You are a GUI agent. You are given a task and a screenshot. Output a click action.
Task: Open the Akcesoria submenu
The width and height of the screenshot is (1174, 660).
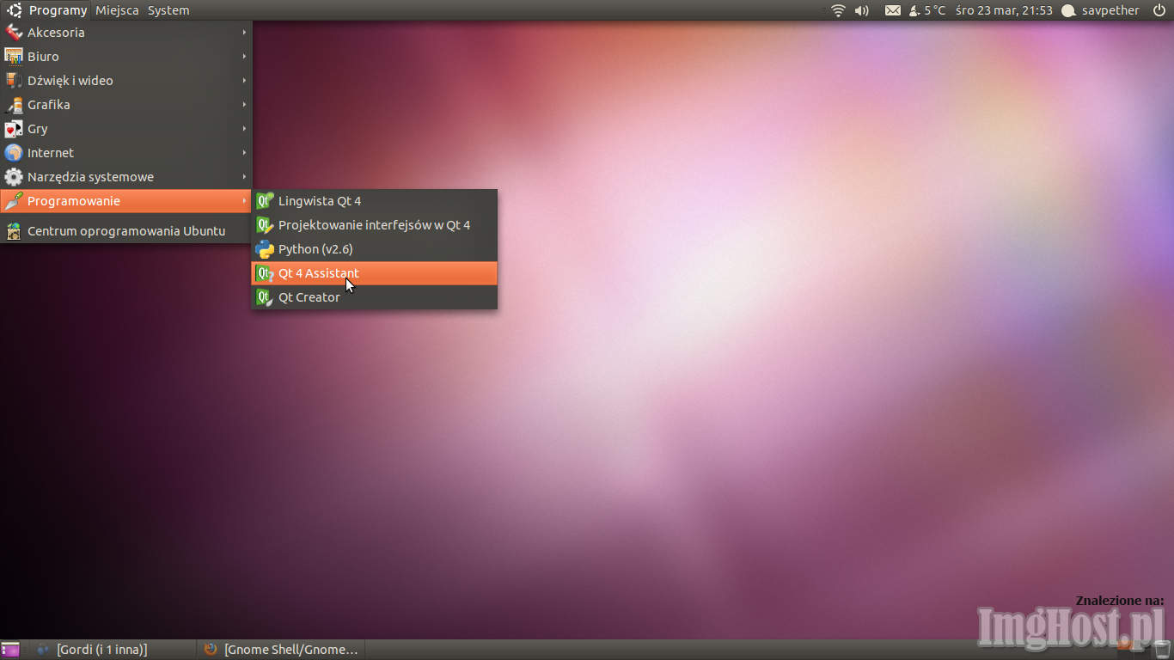125,33
